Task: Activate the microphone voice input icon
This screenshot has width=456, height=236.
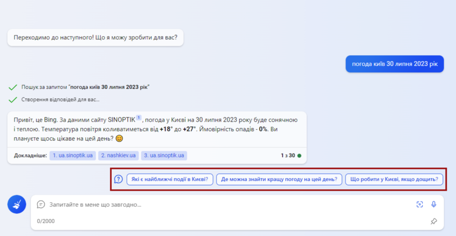Action: click(x=433, y=204)
